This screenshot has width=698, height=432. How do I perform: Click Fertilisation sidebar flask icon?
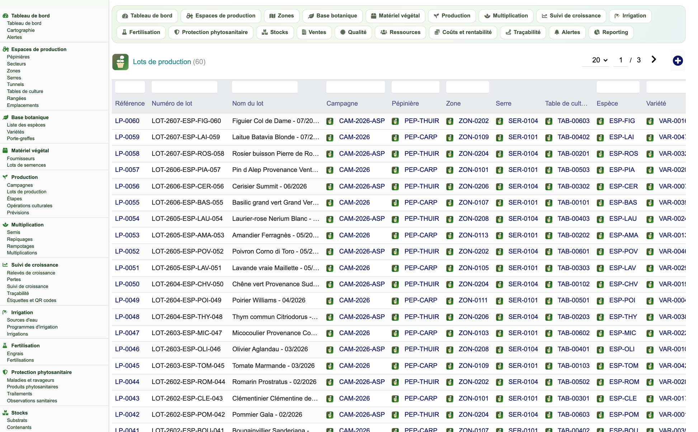click(x=5, y=346)
